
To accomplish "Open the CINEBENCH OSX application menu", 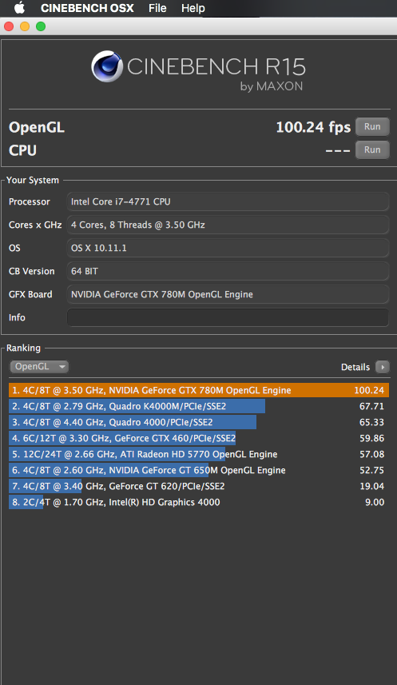I will click(87, 8).
